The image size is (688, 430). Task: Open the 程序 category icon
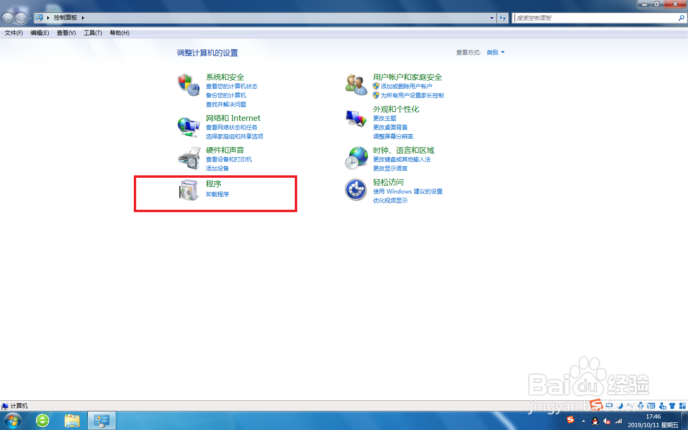(x=189, y=190)
